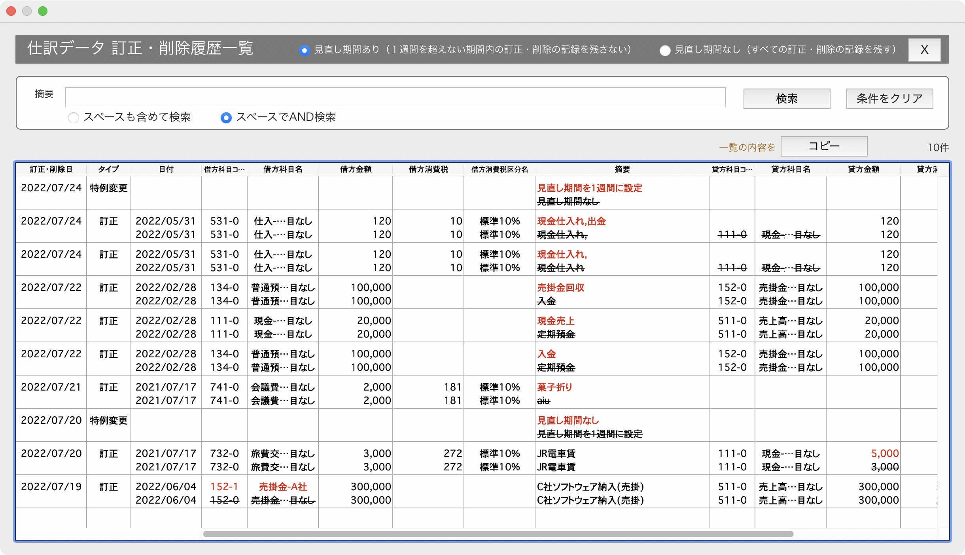Click the 特例変更 type cell dated 2022/07/20
Image resolution: width=965 pixels, height=555 pixels.
coord(108,420)
